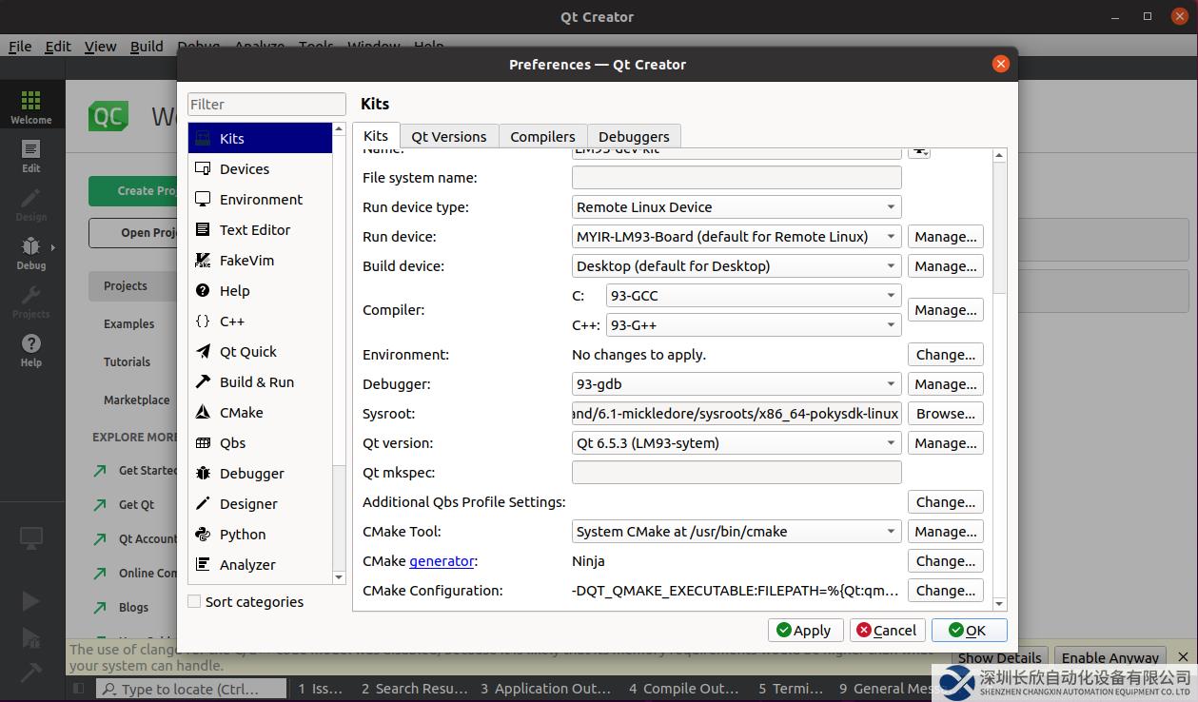Open the Qt version dropdown
Screen dimensions: 1198x702
(x=736, y=443)
